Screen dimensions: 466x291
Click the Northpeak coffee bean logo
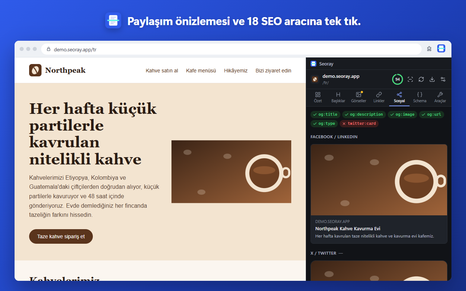[35, 70]
